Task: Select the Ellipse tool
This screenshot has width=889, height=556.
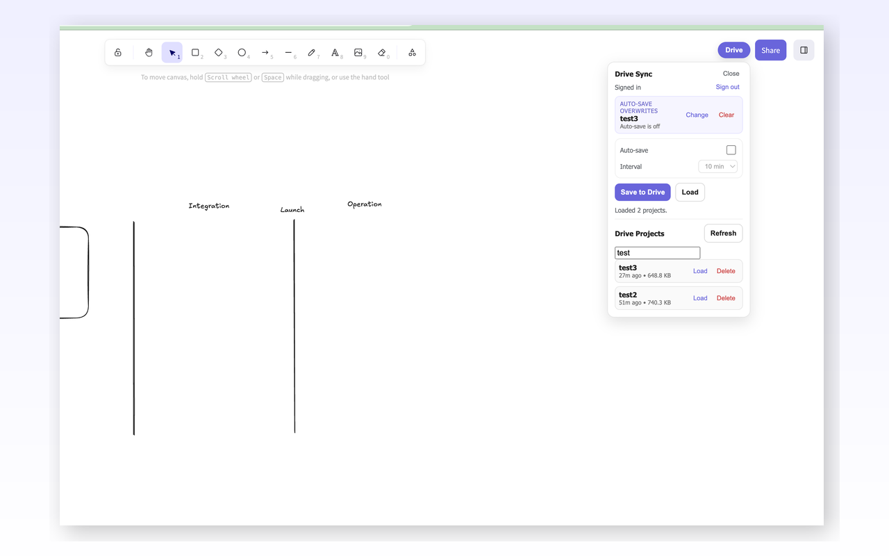Action: tap(242, 53)
